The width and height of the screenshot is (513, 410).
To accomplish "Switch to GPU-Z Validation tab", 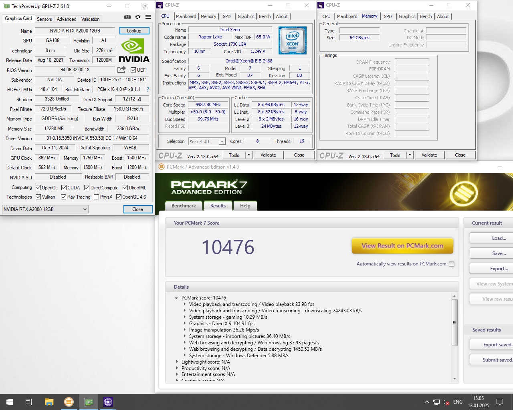I will tap(90, 19).
